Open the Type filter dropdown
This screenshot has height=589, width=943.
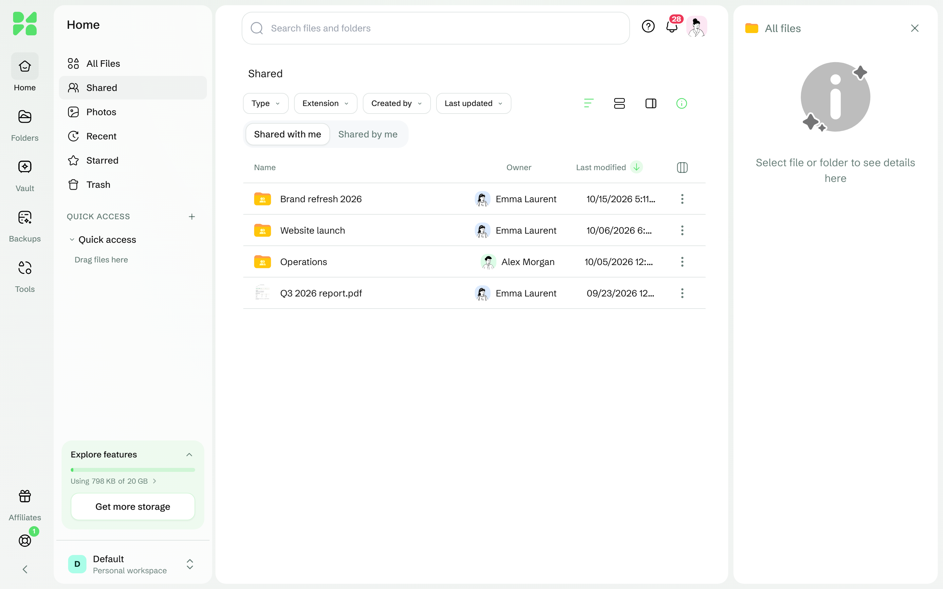(266, 103)
